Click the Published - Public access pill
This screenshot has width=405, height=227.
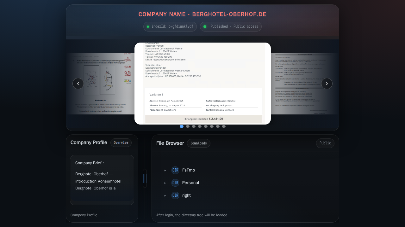coord(231,26)
